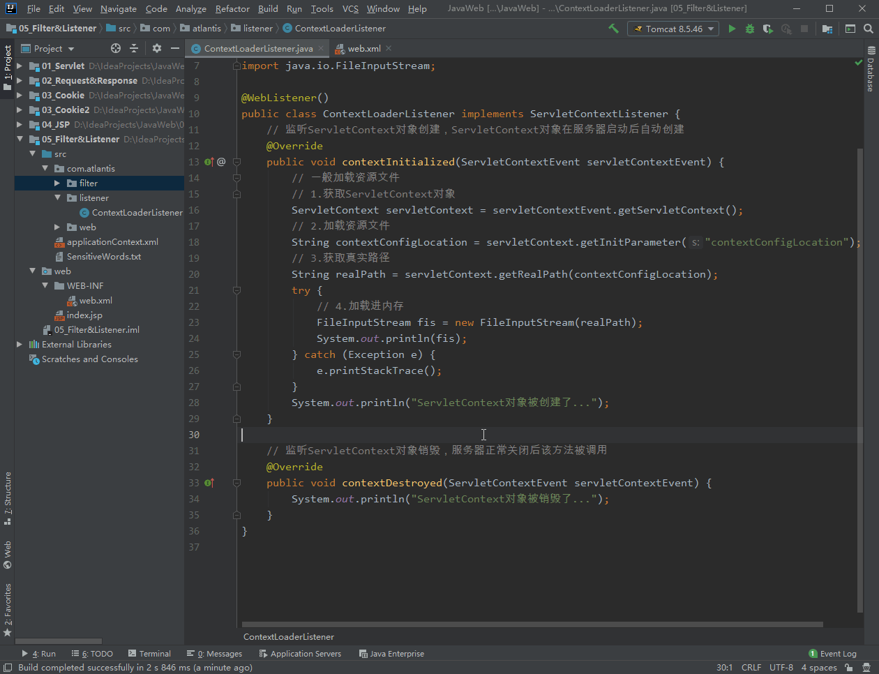Open the Terminal tool window
Screen dimensions: 879x674
pyautogui.click(x=149, y=654)
